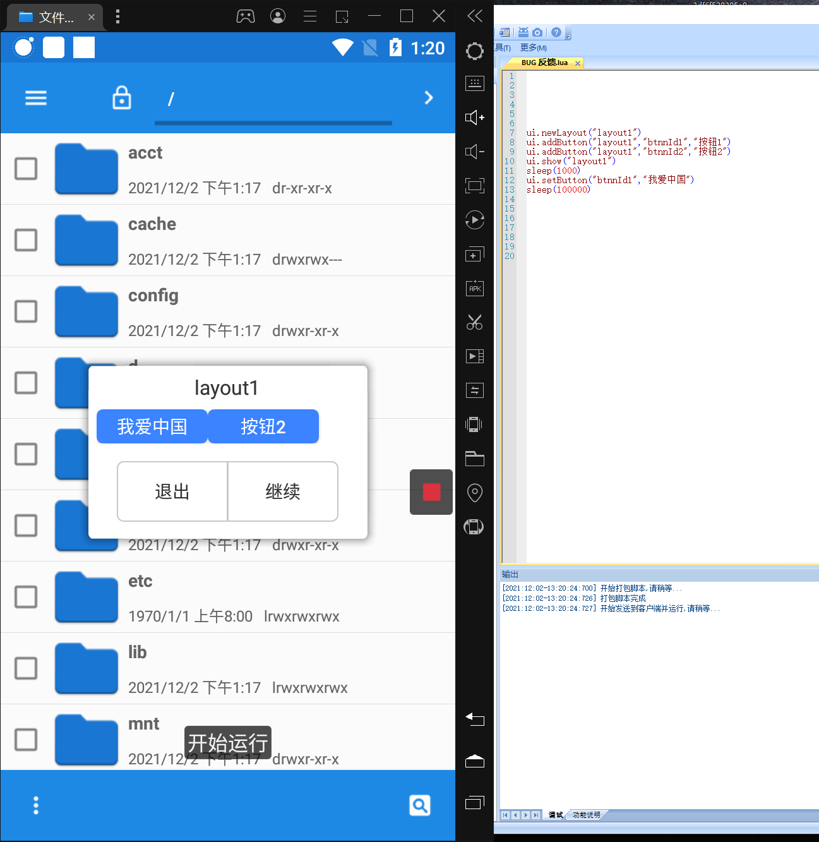Viewport: 819px width, 842px height.
Task: Tap the 我爱中国 button in layout1 dialog
Action: [152, 426]
